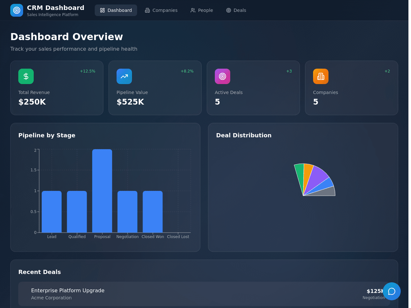Select the Closed Won bar

point(153,212)
